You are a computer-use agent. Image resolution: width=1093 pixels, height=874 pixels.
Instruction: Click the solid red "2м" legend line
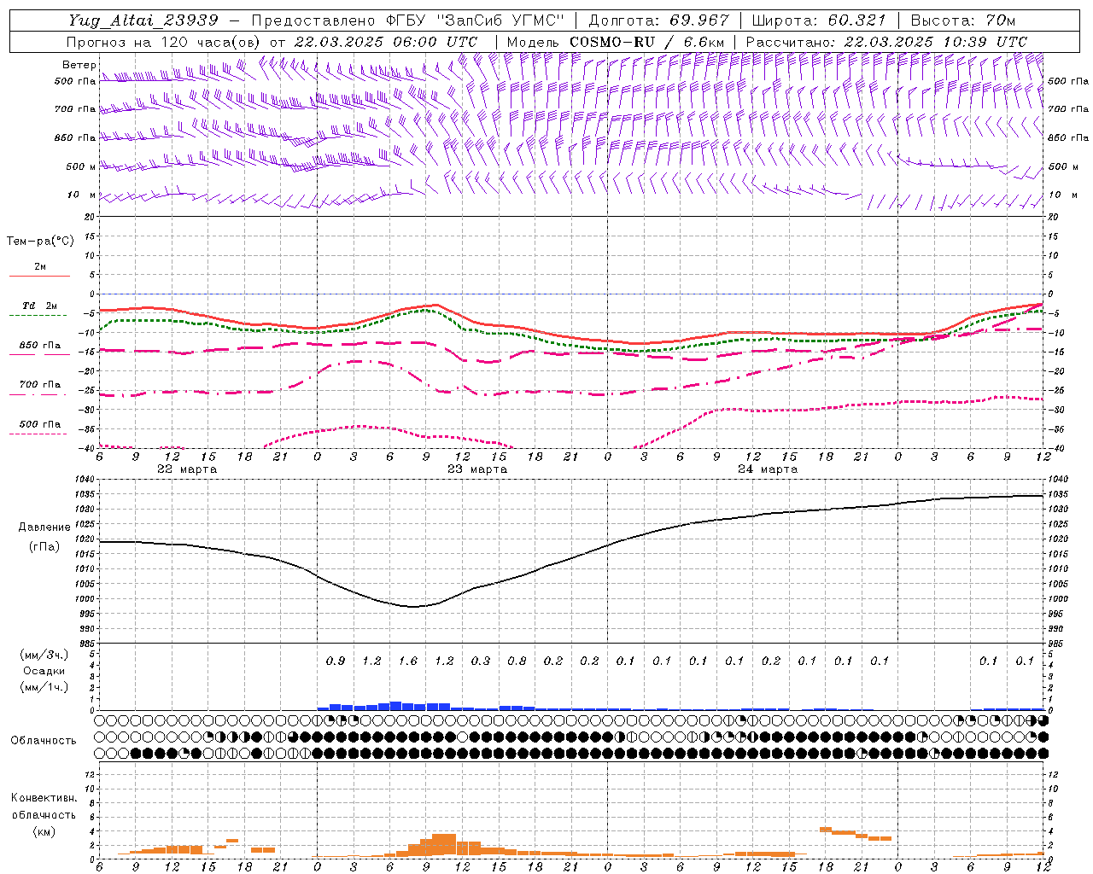tap(39, 277)
